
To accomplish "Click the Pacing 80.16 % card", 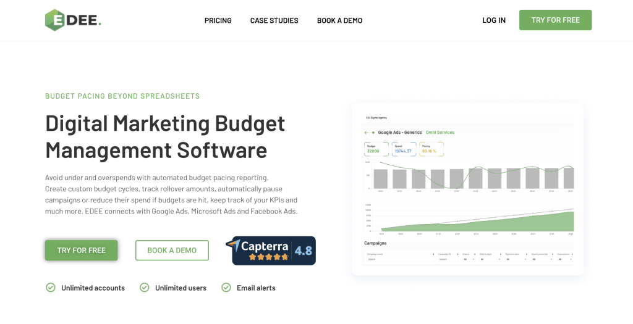I will pyautogui.click(x=431, y=149).
